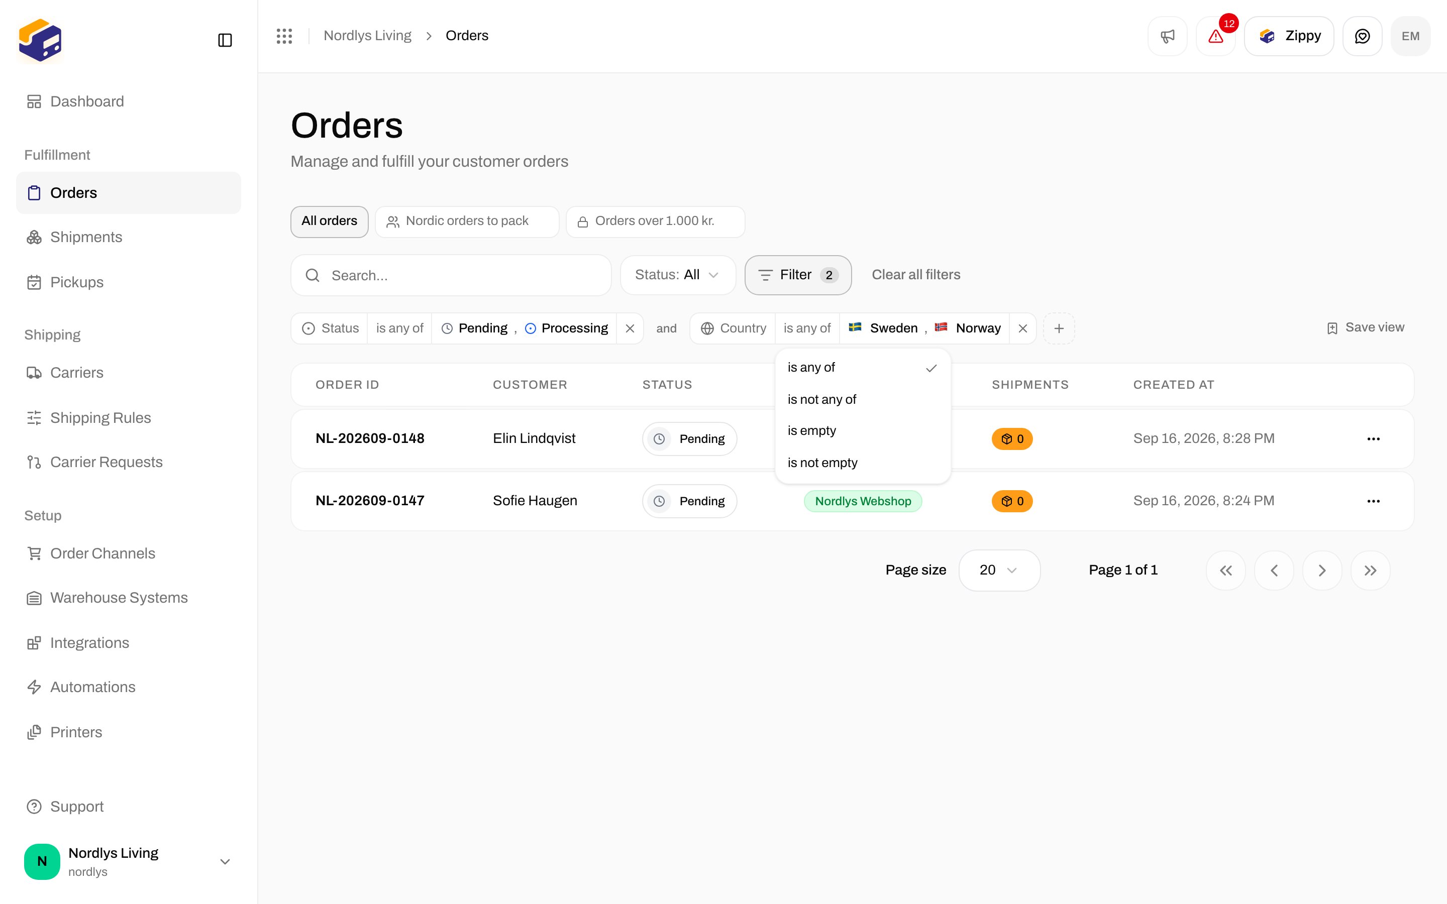Select the All orders view tab
The width and height of the screenshot is (1447, 904).
coord(330,222)
